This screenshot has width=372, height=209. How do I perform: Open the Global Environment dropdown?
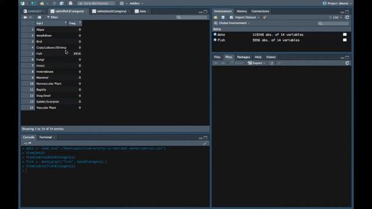coord(232,23)
